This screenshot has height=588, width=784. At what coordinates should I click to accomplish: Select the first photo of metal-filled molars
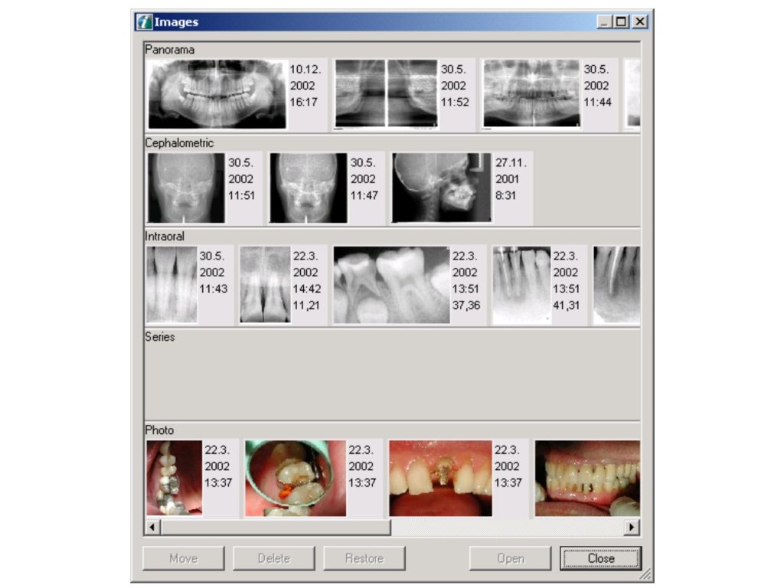pyautogui.click(x=175, y=478)
